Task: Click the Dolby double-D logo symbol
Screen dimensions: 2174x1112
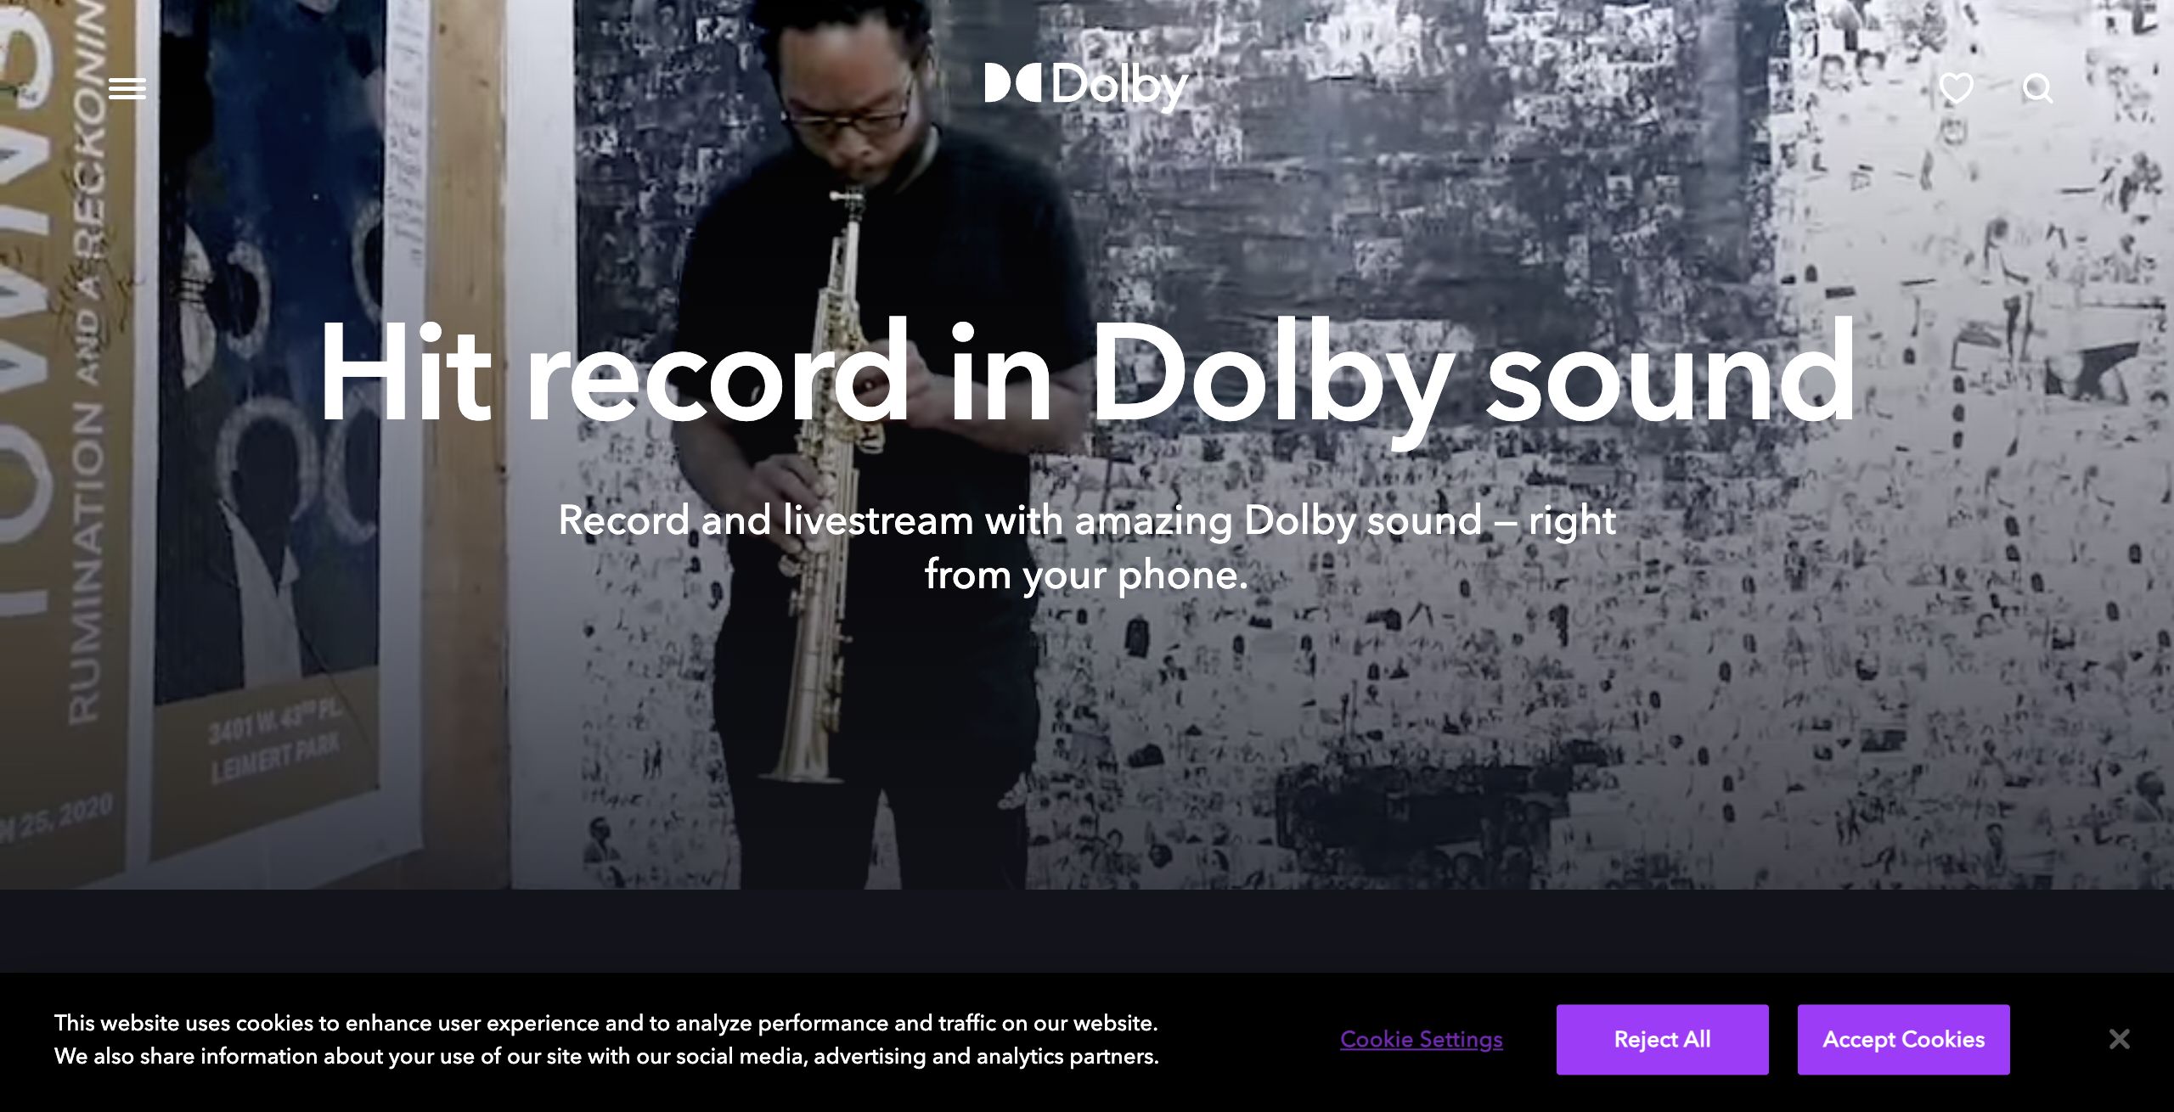Action: tap(1013, 83)
